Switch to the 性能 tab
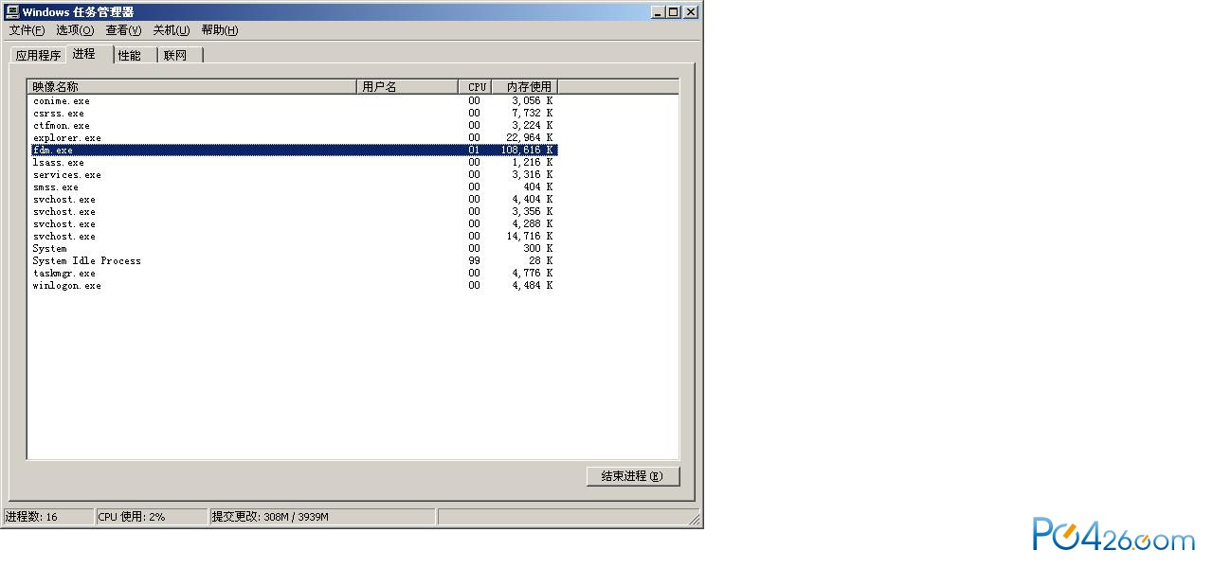This screenshot has height=568, width=1213. coord(135,55)
